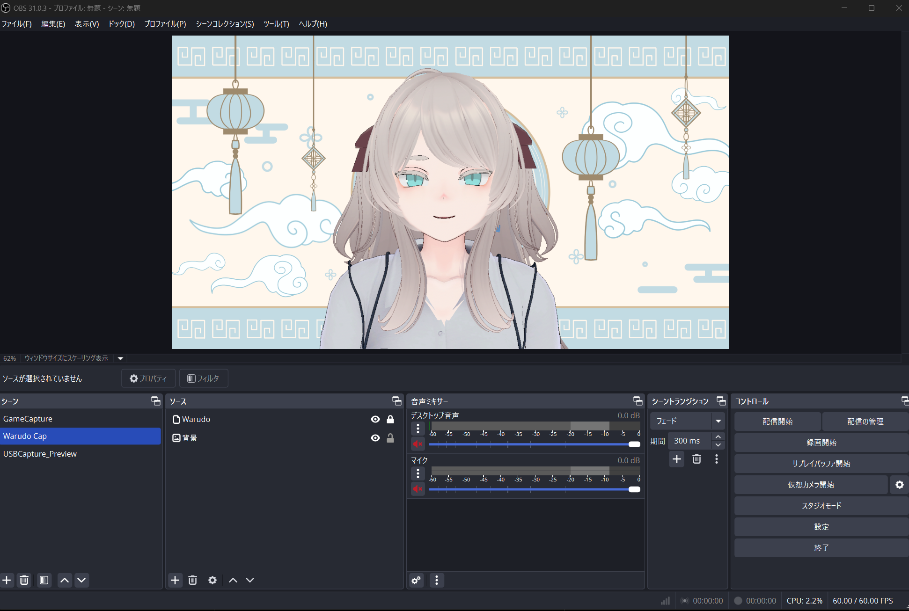Open the シーンコレクション(S) menu
The image size is (909, 611).
[x=225, y=24]
